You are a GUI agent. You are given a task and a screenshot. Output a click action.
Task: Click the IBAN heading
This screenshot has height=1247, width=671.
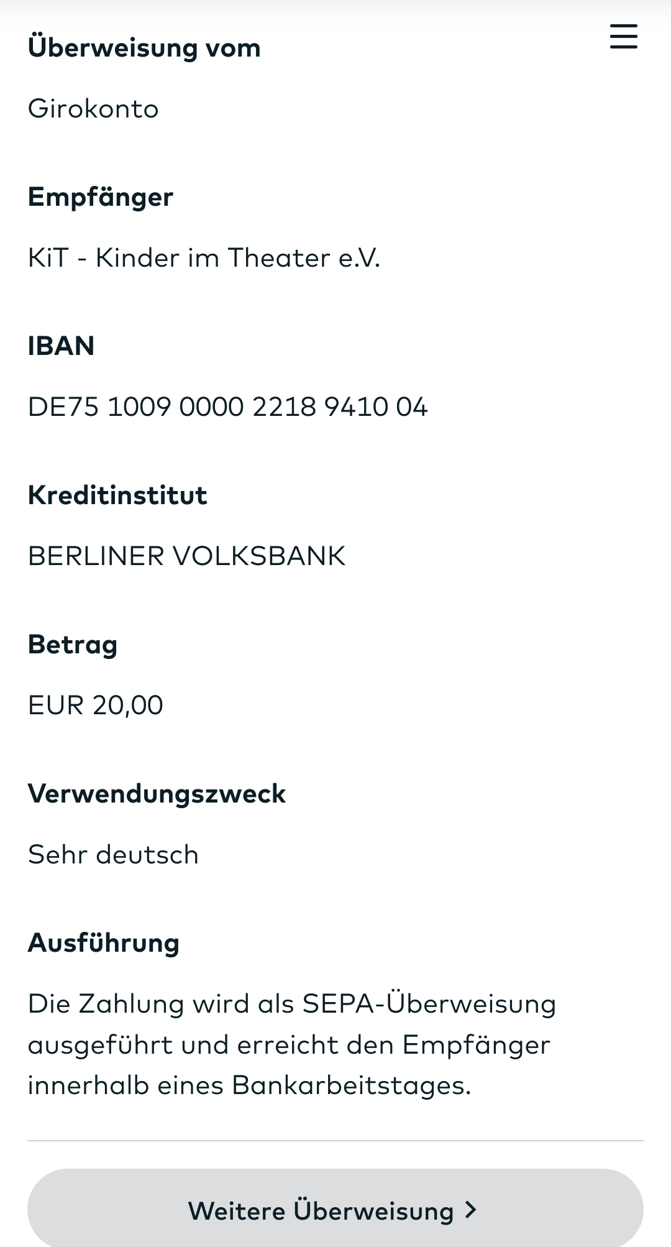(61, 346)
